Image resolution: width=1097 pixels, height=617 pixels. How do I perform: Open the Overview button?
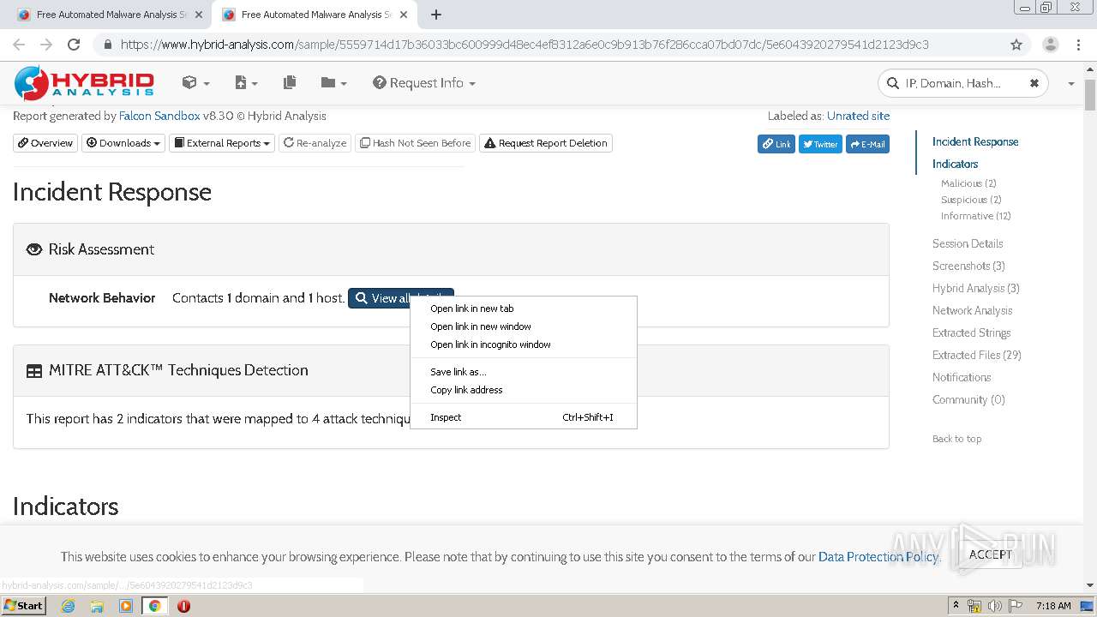tap(45, 143)
